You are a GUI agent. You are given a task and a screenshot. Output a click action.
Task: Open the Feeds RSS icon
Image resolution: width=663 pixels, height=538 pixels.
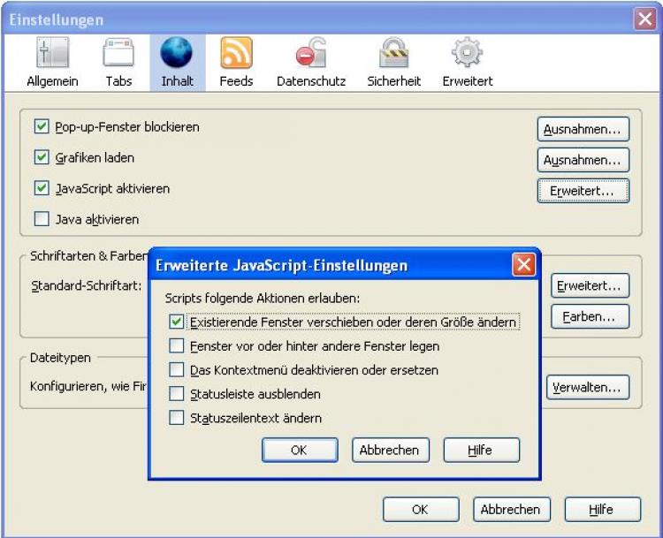236,55
